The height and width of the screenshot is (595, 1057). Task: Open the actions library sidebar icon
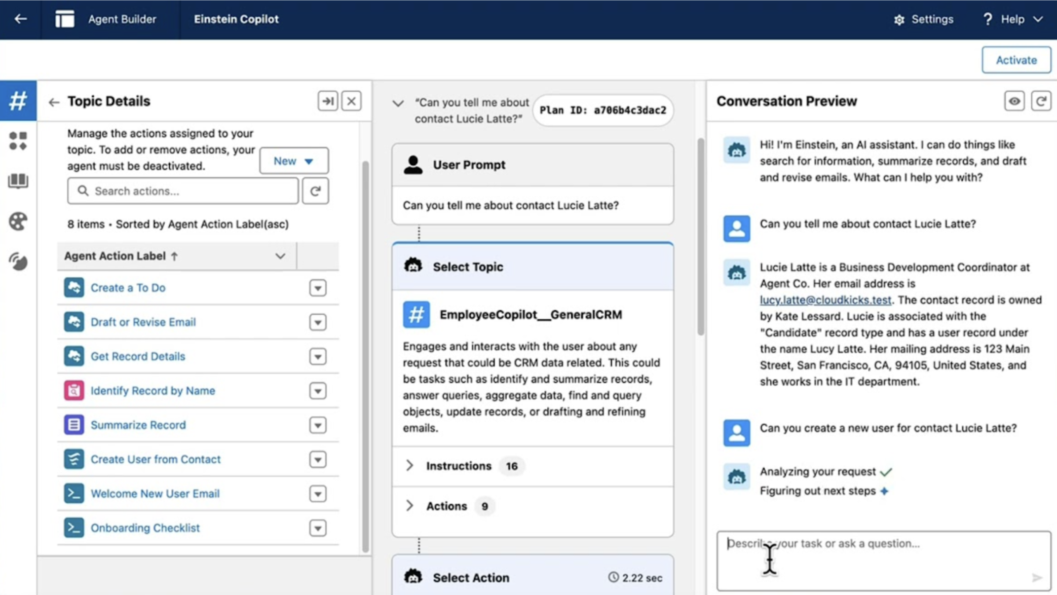[x=18, y=141]
